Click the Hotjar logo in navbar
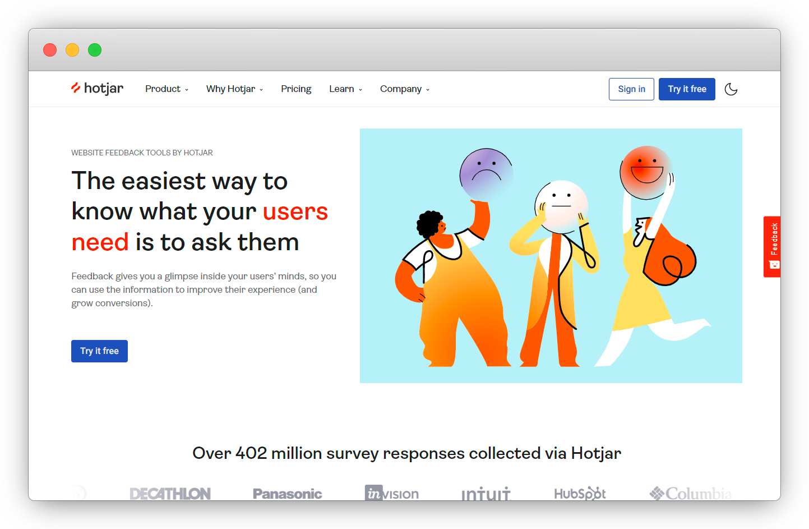Image resolution: width=809 pixels, height=529 pixels. click(x=97, y=89)
